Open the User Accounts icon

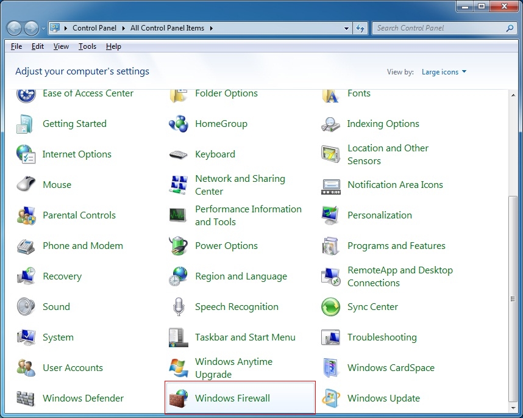[x=26, y=368]
